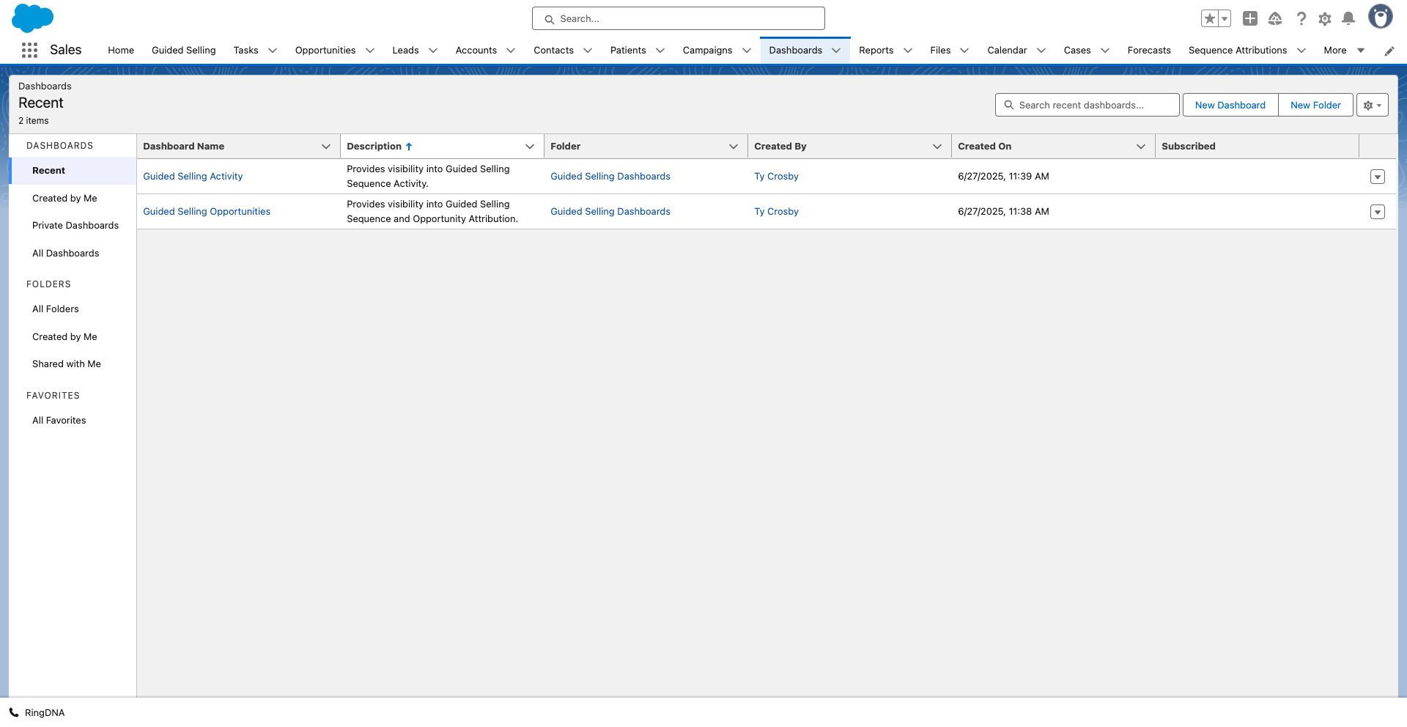The height and width of the screenshot is (727, 1407).
Task: Open the RingDNA phone utility
Action: tap(37, 712)
